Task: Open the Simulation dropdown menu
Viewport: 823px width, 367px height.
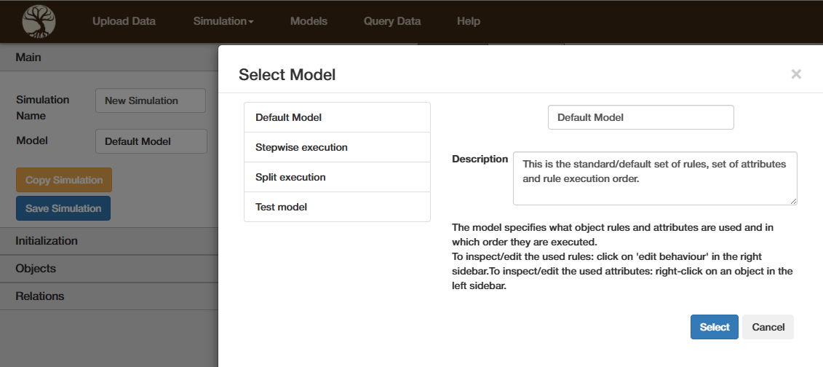Action: click(x=223, y=21)
